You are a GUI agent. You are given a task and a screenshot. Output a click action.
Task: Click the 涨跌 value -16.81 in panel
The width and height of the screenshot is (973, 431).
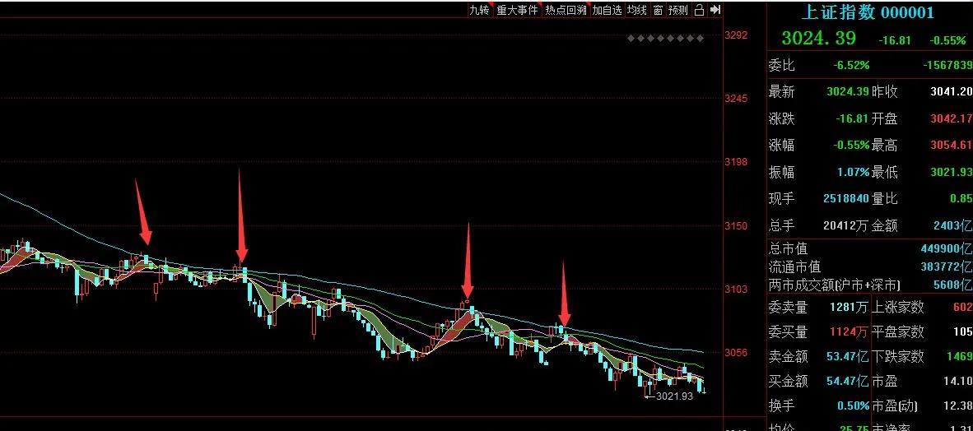coord(852,118)
